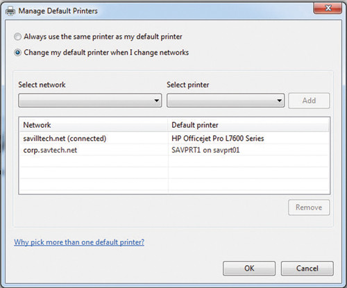Click the Select printer dropdown arrow

[280, 101]
